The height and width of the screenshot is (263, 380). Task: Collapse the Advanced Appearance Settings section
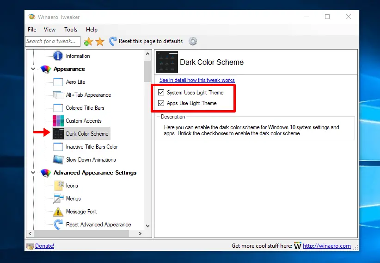33,173
